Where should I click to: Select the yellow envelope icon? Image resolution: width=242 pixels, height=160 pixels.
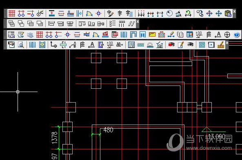point(152,35)
